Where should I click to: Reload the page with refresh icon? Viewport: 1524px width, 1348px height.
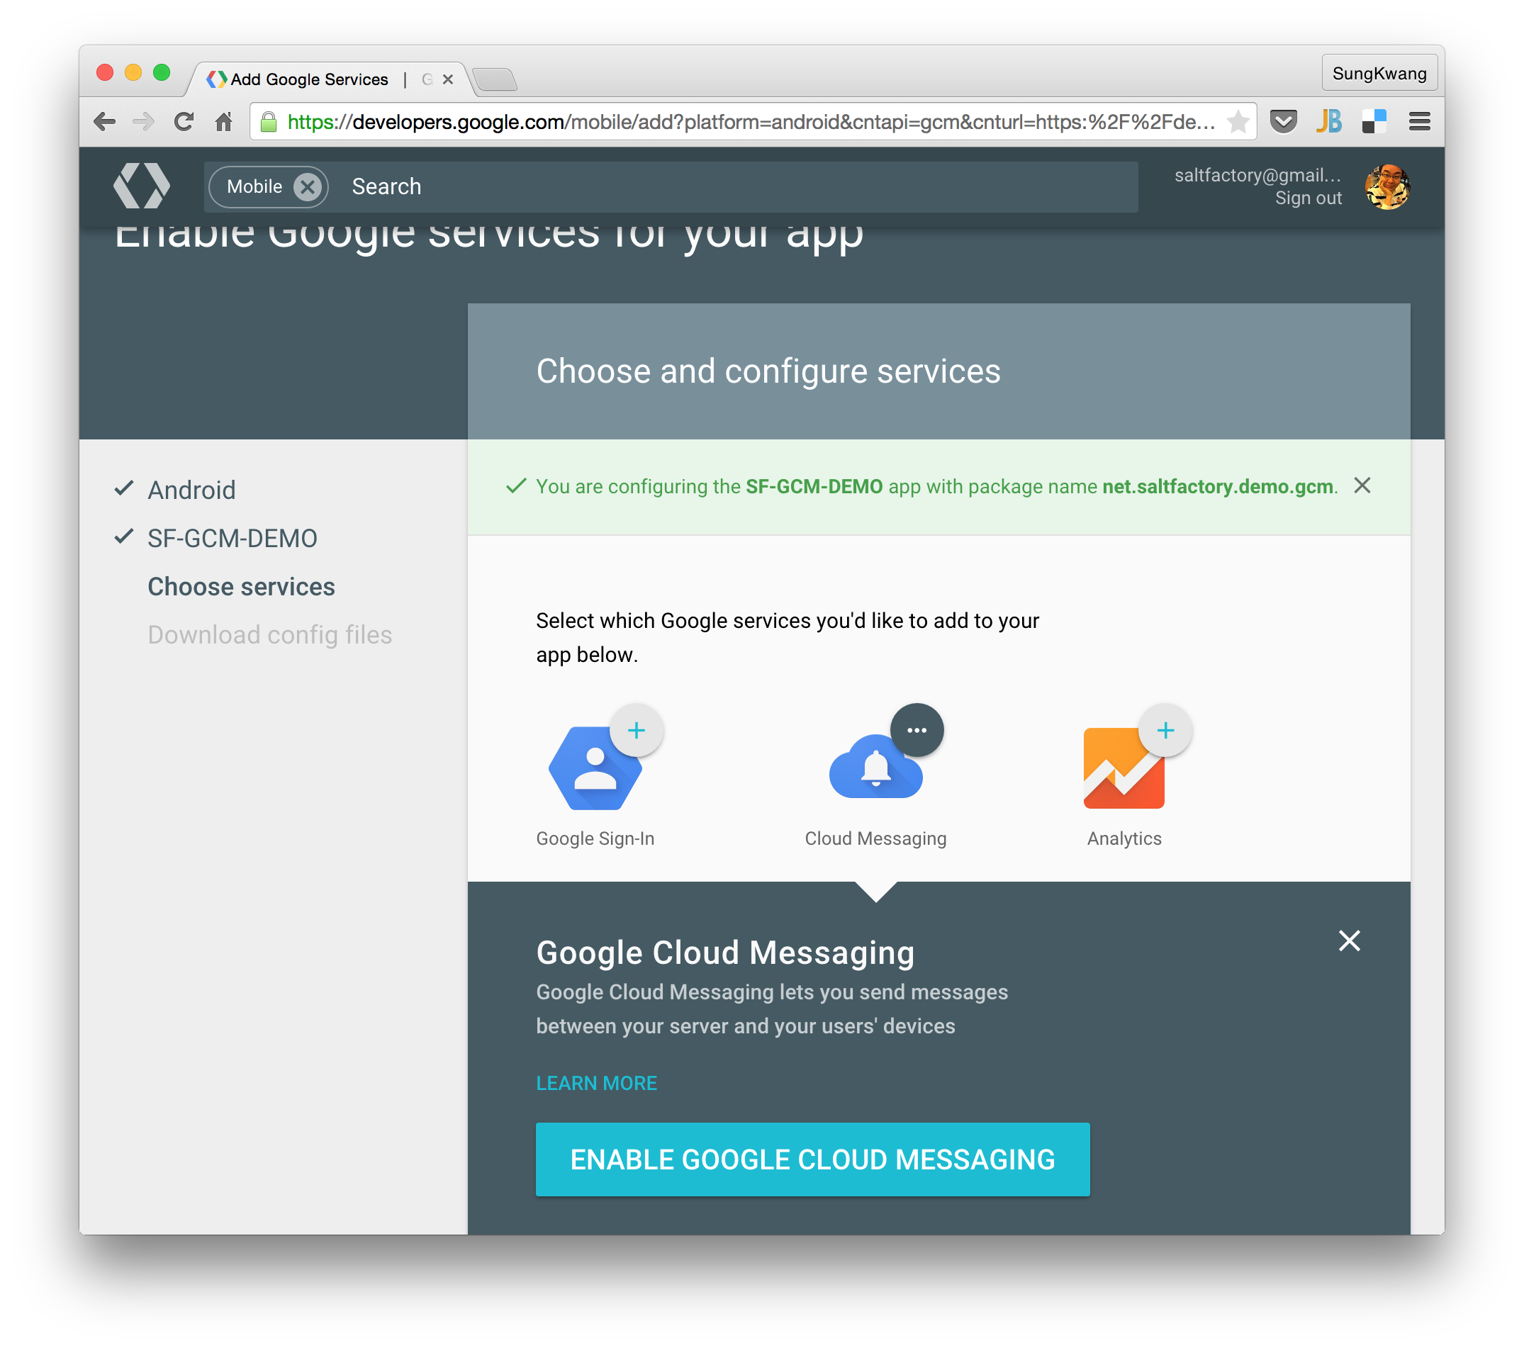[184, 120]
